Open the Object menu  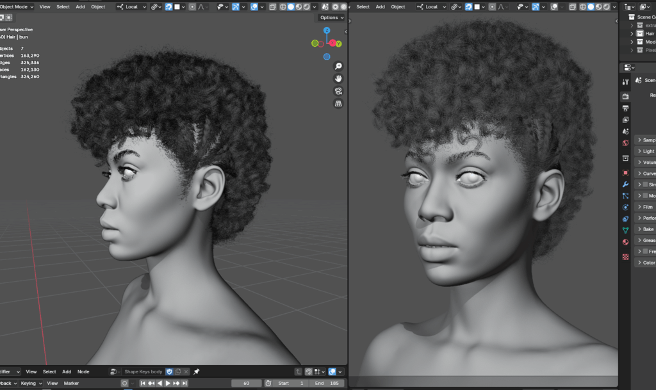(x=98, y=7)
